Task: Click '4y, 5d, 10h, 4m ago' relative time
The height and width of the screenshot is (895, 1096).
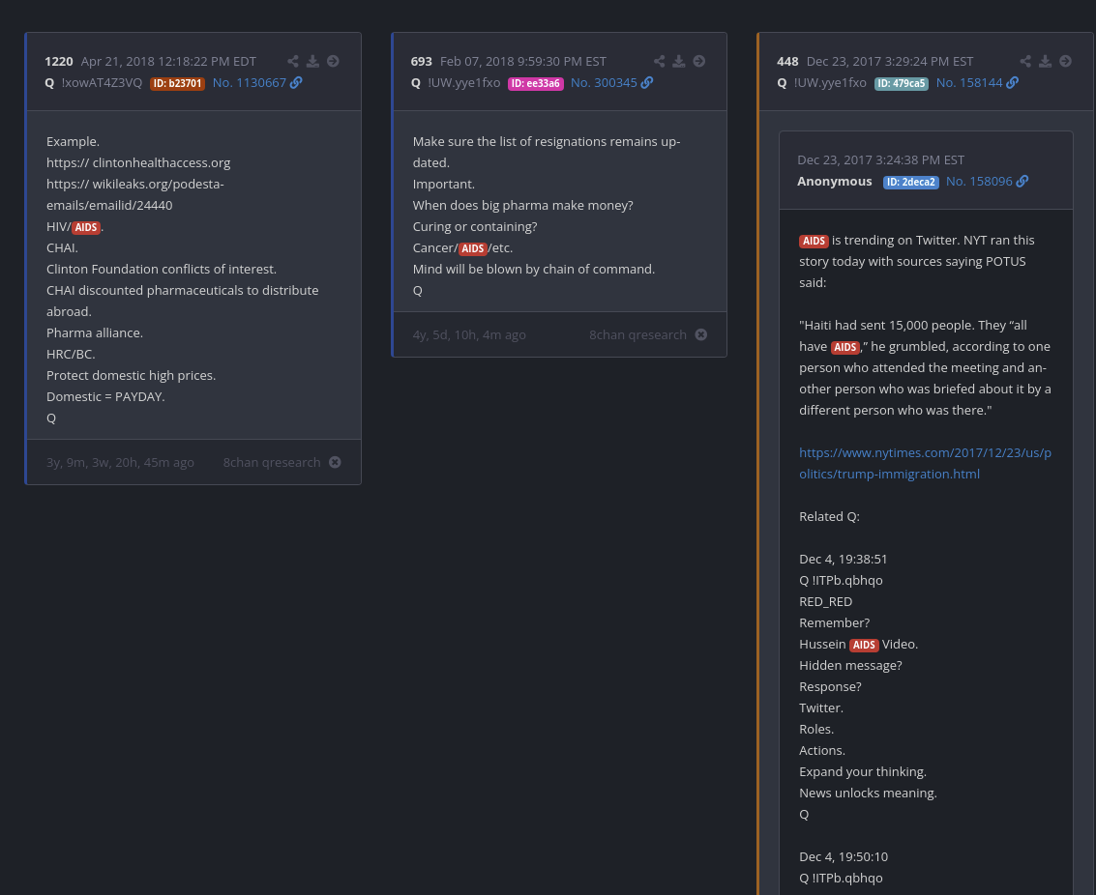Action: click(x=469, y=334)
